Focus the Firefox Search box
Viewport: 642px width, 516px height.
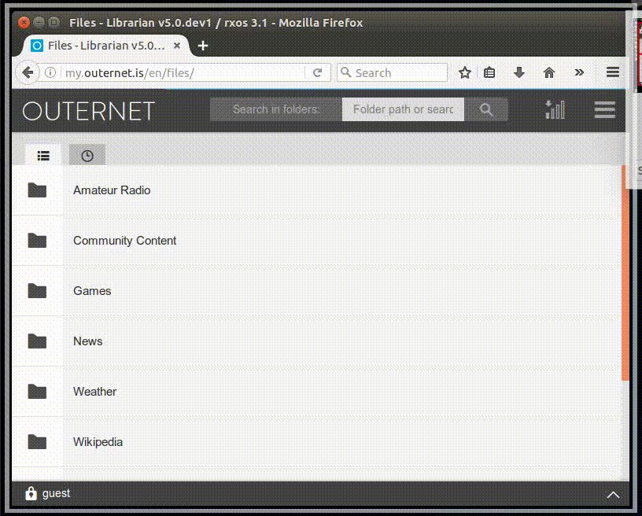click(393, 73)
